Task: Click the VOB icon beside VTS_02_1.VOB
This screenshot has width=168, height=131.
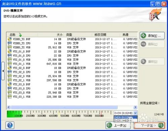Action: point(10,80)
